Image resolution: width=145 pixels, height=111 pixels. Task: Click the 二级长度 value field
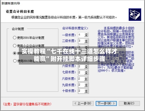[81, 41]
